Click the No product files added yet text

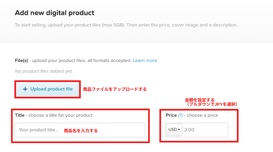coord(44,71)
